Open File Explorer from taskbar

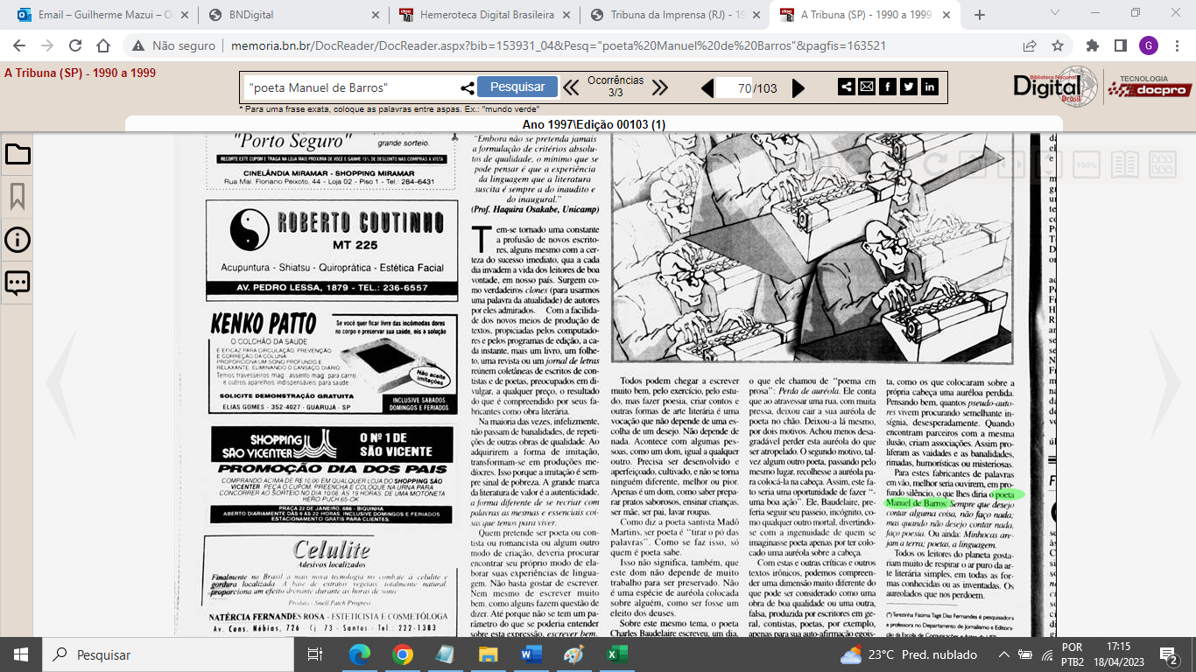tap(488, 654)
